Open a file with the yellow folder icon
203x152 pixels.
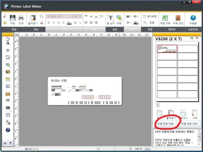[x=5, y=23]
